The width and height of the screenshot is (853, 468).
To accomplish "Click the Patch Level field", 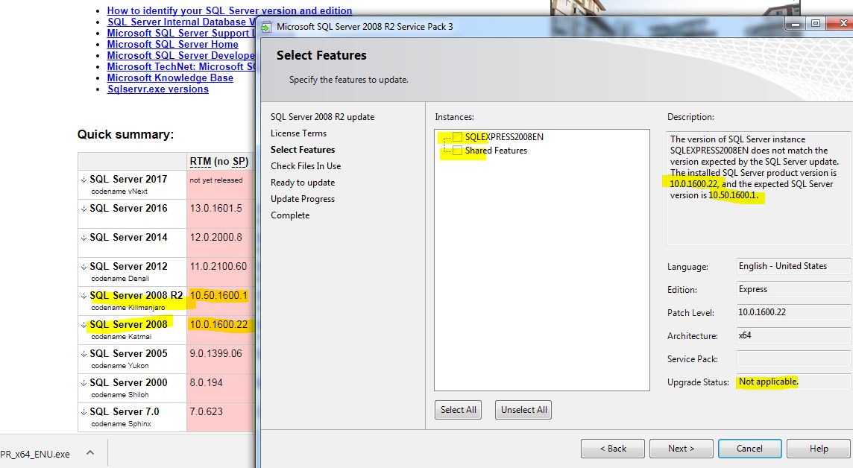I will (x=793, y=312).
